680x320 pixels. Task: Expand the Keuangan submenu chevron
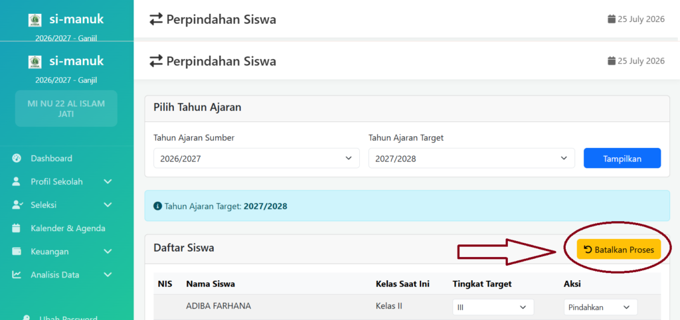pyautogui.click(x=108, y=252)
